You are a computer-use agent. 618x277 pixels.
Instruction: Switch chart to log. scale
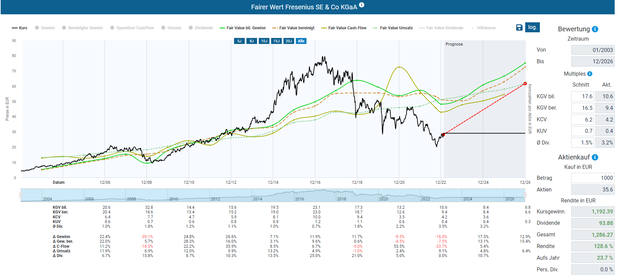tap(532, 27)
